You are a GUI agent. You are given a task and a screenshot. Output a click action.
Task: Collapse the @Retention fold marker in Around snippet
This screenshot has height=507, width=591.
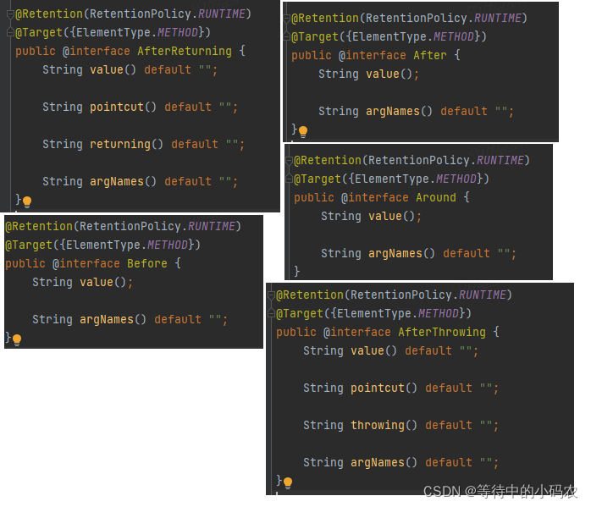click(289, 161)
